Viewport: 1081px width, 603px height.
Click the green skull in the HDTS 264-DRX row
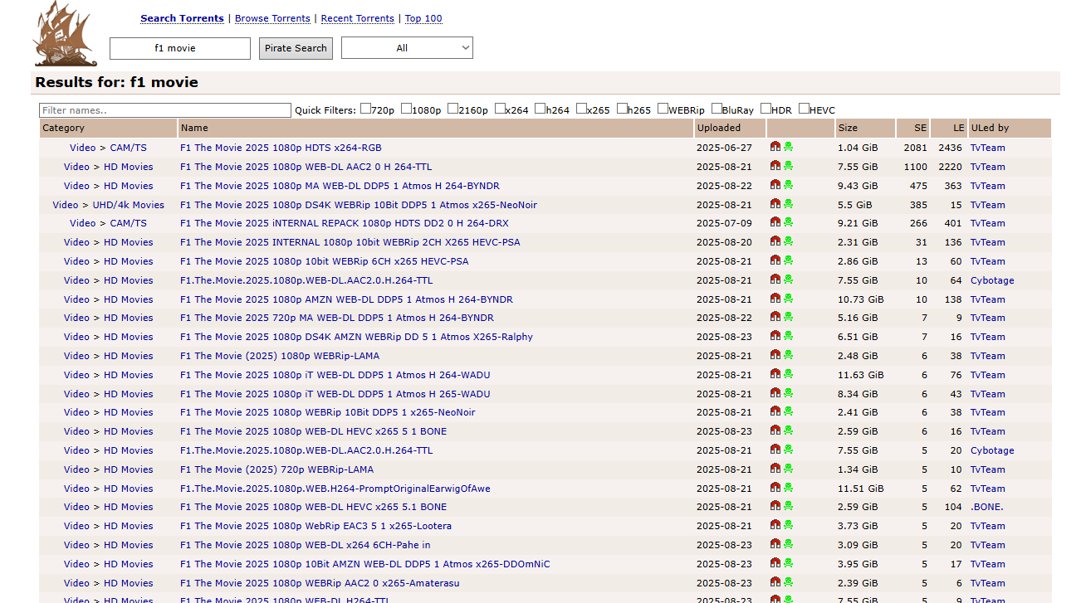click(x=788, y=222)
